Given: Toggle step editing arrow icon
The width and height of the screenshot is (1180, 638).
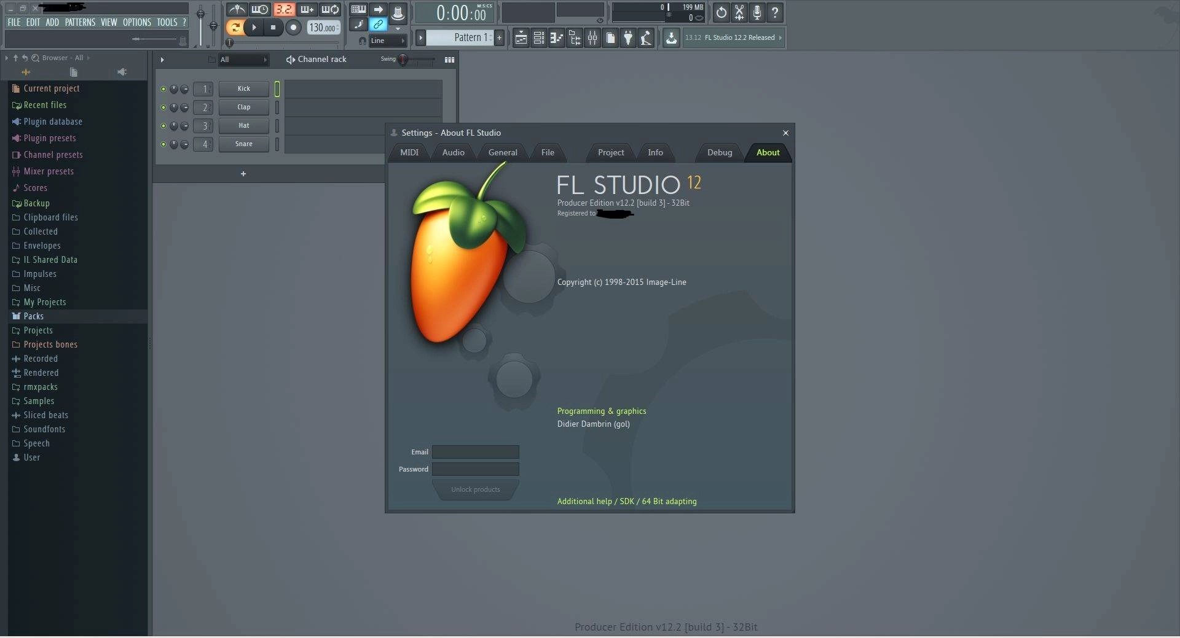Looking at the screenshot, I should coord(378,9).
